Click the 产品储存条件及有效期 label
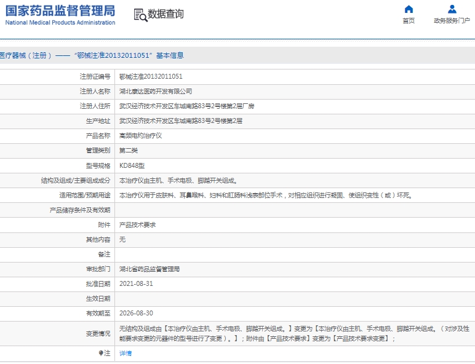 coord(80,210)
